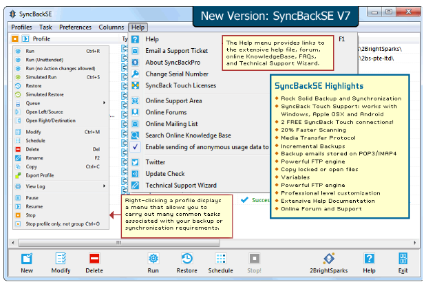The width and height of the screenshot is (426, 284).
Task: Click the Stop! toolbar icon
Action: 255,259
